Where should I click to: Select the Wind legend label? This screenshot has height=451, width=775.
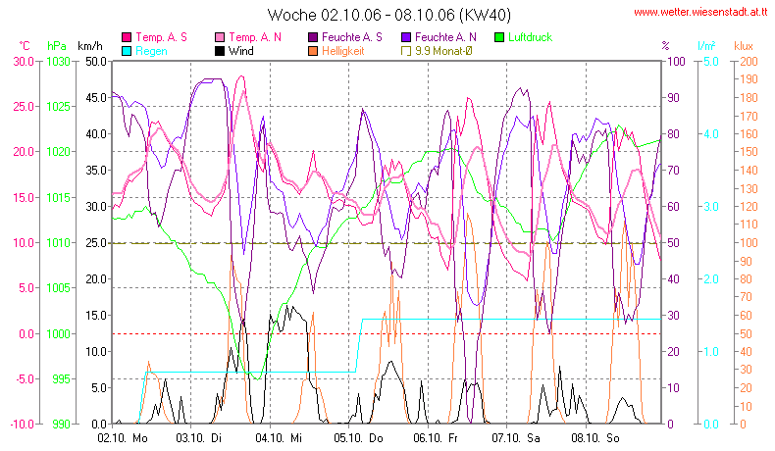240,51
